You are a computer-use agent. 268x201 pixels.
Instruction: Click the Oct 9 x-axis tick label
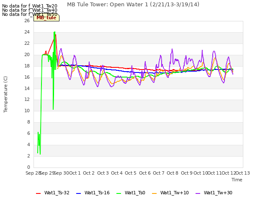coord(187,173)
